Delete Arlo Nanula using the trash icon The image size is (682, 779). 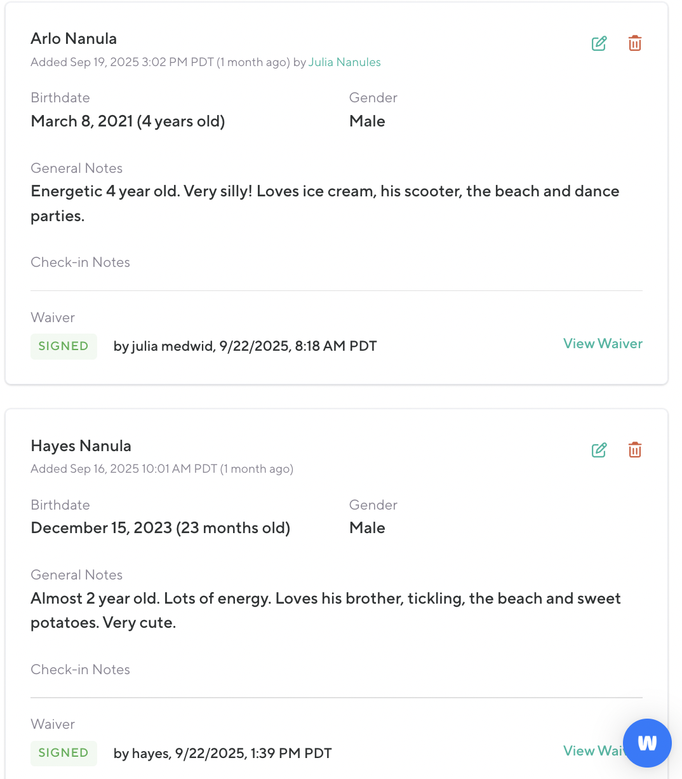pos(634,43)
